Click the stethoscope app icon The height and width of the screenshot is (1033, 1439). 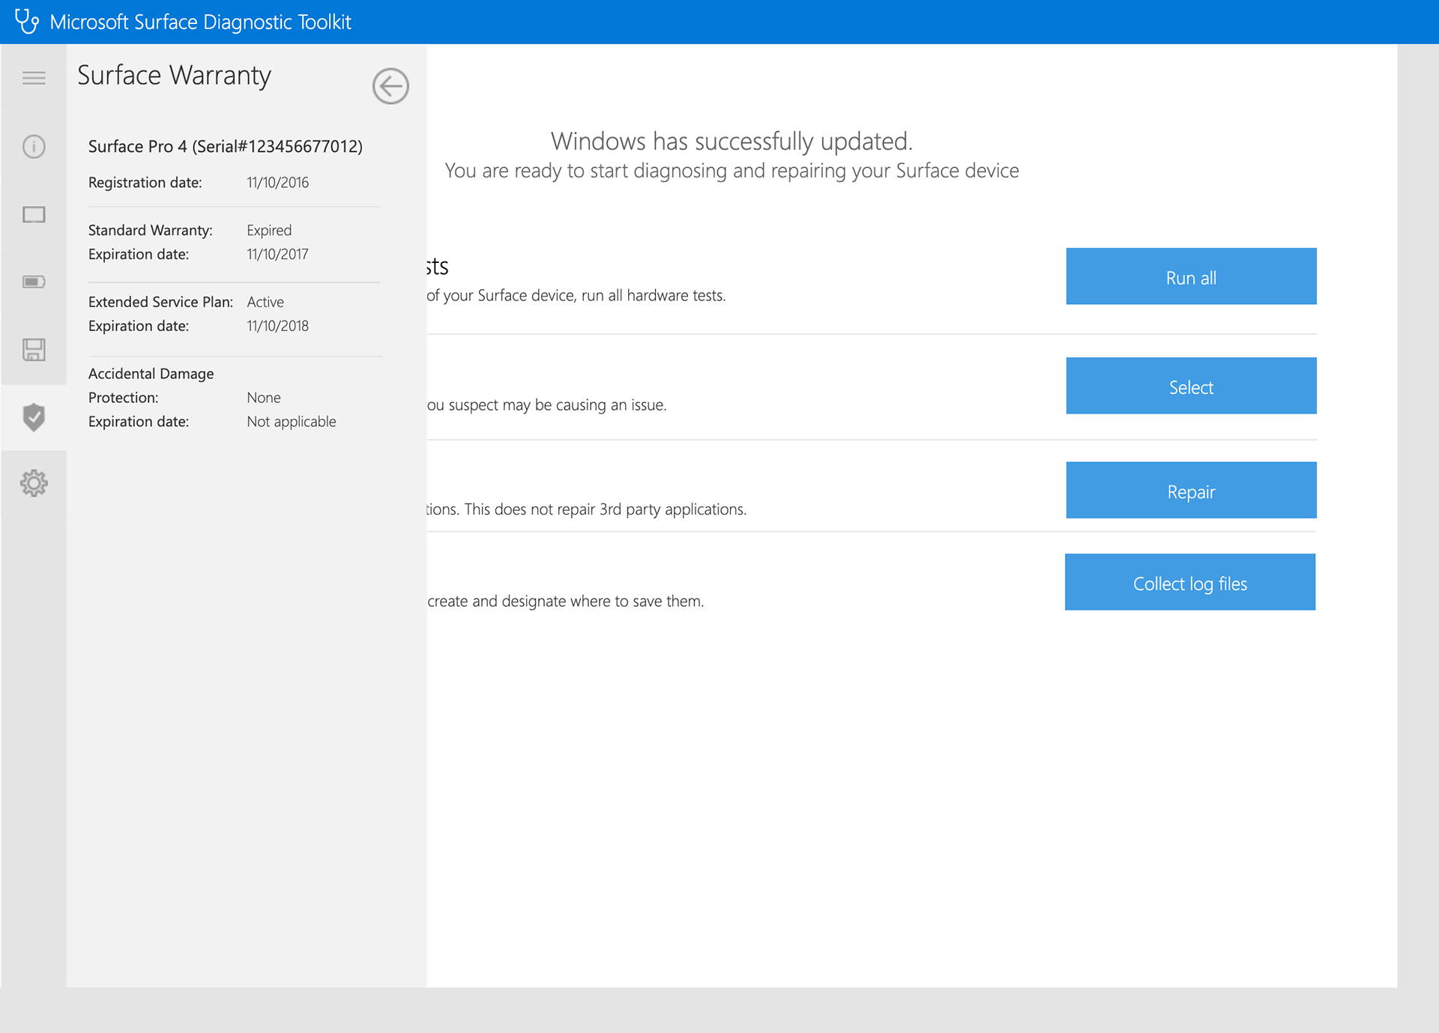[x=27, y=21]
